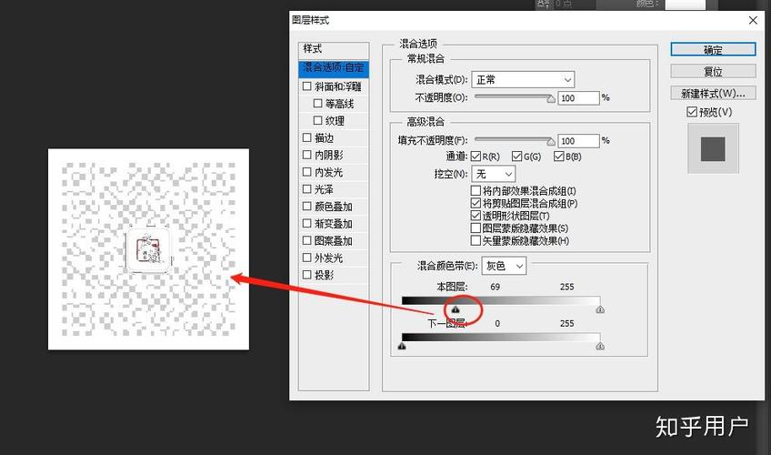The image size is (771, 455).
Task: Click the 不透明度 slider handle
Action: [x=551, y=99]
